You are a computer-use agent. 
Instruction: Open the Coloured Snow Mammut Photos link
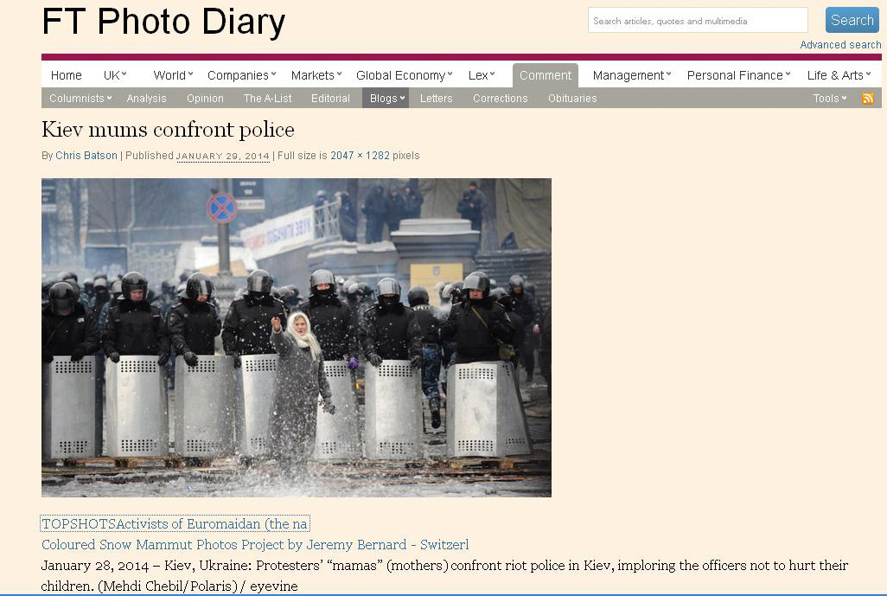pyautogui.click(x=255, y=544)
